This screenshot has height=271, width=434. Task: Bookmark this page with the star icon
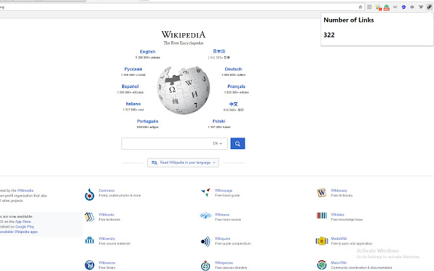tap(360, 7)
